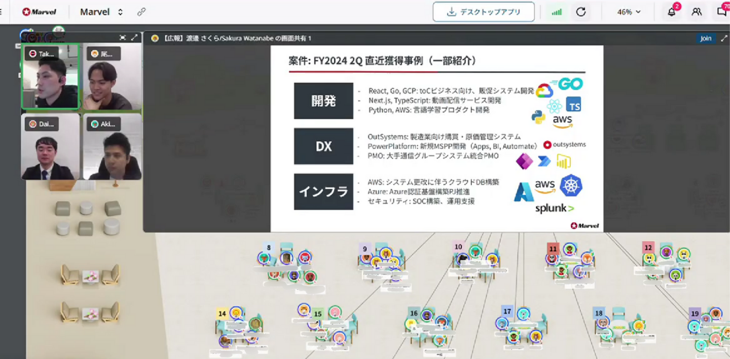
Task: Click the outsystems logo on slide
Action: [x=564, y=145]
